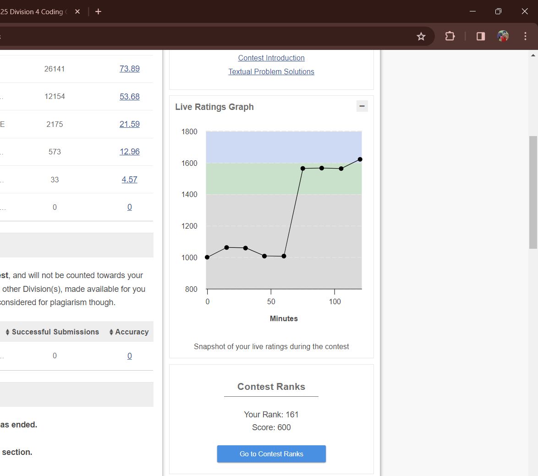Screen dimensions: 538x476
Task: Open the browser extensions puzzle icon
Action: [x=450, y=36]
